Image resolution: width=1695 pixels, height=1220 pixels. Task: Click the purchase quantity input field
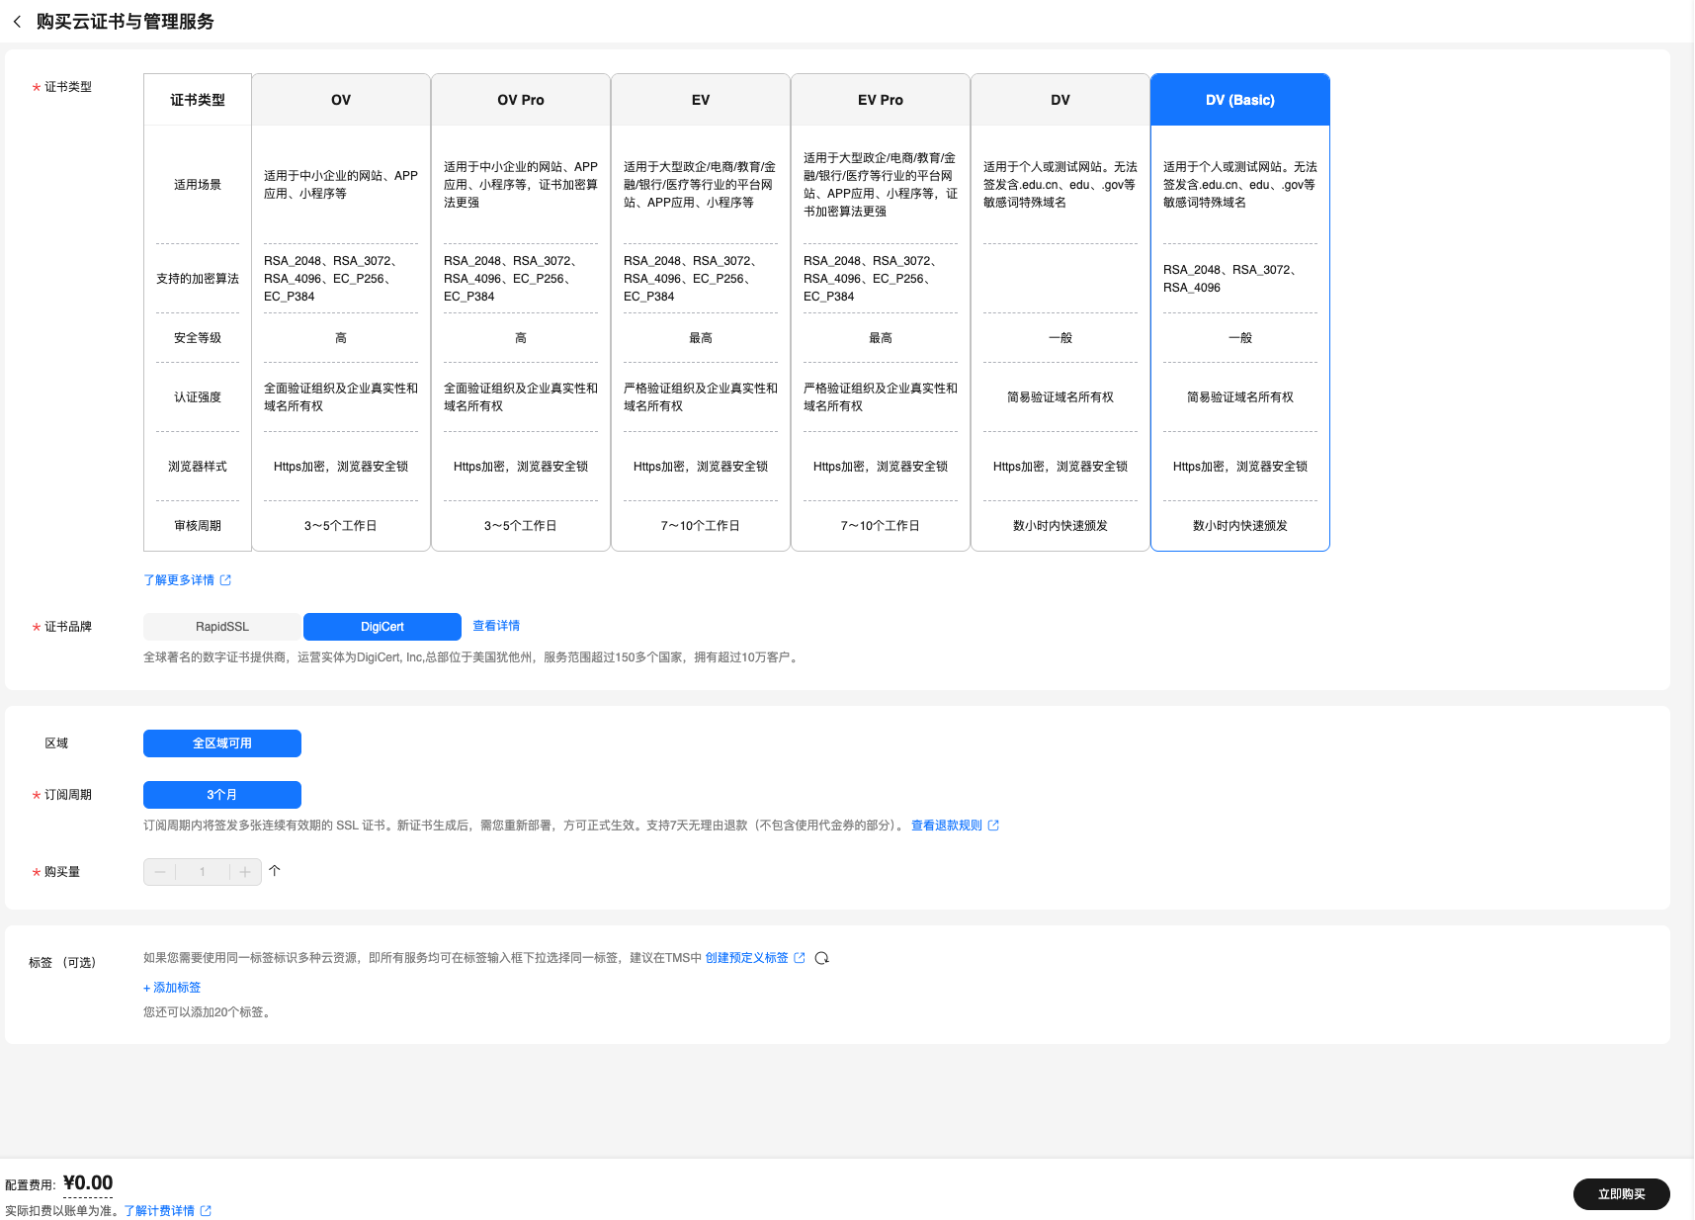pyautogui.click(x=203, y=872)
